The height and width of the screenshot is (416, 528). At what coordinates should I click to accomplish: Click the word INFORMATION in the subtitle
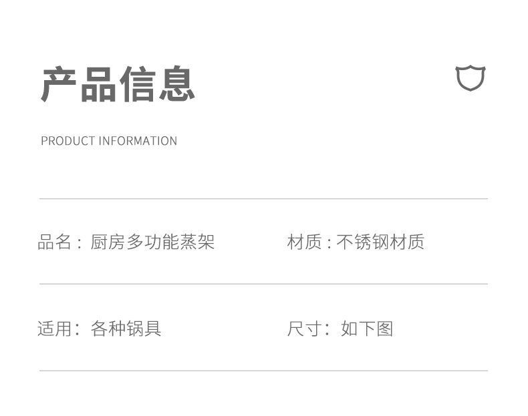click(x=138, y=141)
